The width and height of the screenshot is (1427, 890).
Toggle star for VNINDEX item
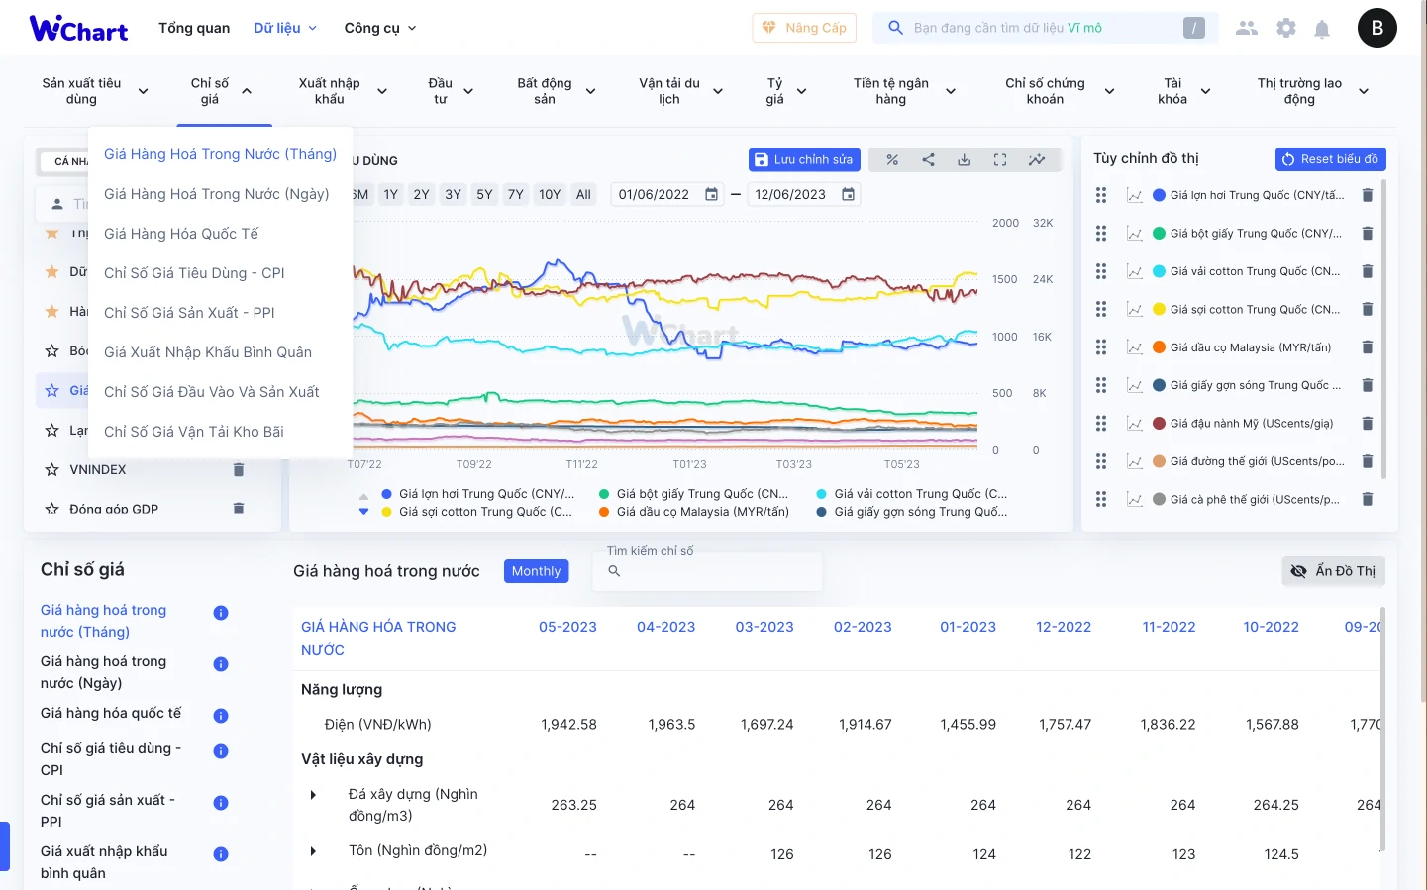coord(51,469)
